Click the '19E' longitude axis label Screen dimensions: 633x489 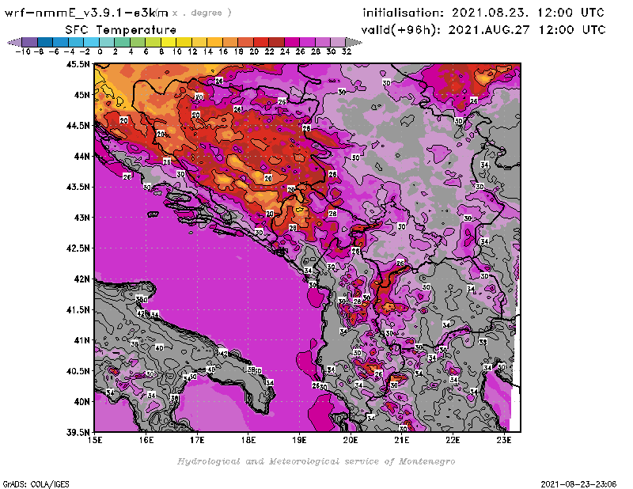(300, 440)
